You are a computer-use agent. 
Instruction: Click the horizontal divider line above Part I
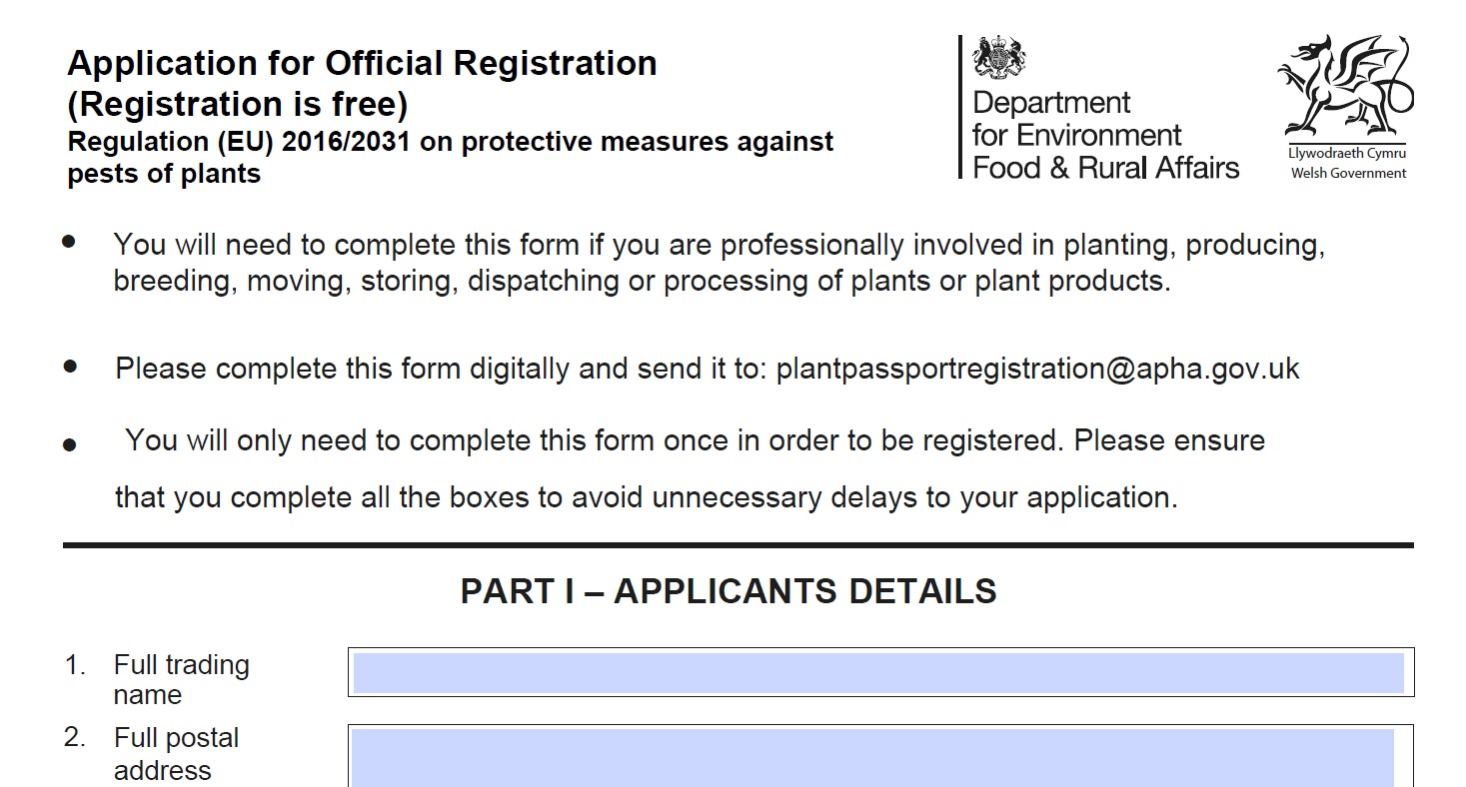(737, 545)
